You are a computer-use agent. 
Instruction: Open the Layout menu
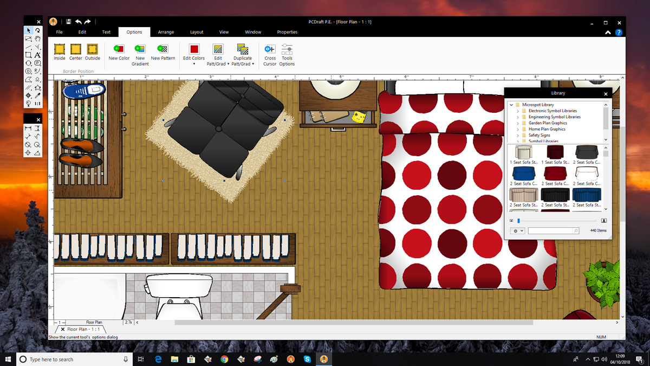click(197, 31)
